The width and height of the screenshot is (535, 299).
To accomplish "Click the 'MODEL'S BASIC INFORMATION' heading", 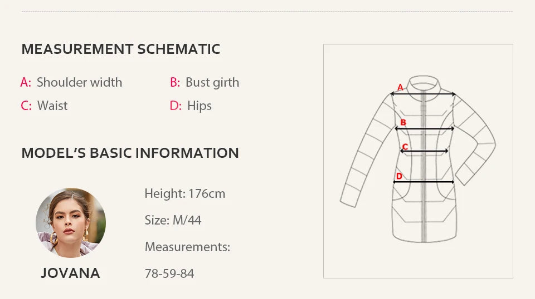I will tap(130, 153).
